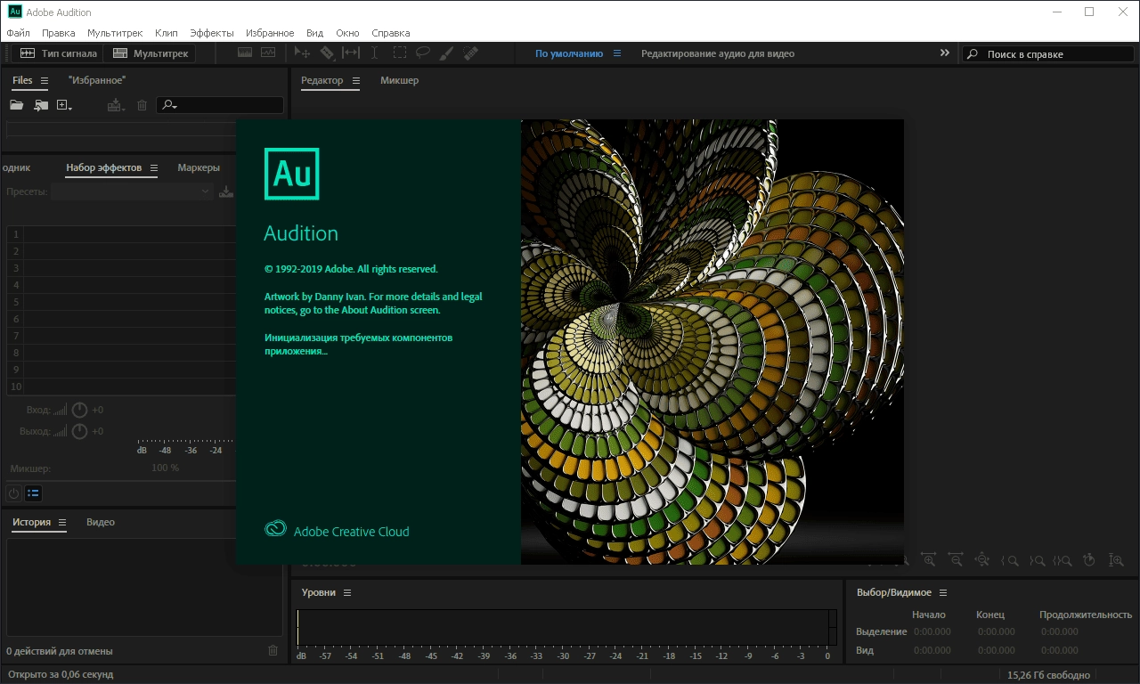Select the Time Selection tool
The width and height of the screenshot is (1140, 684).
(375, 53)
